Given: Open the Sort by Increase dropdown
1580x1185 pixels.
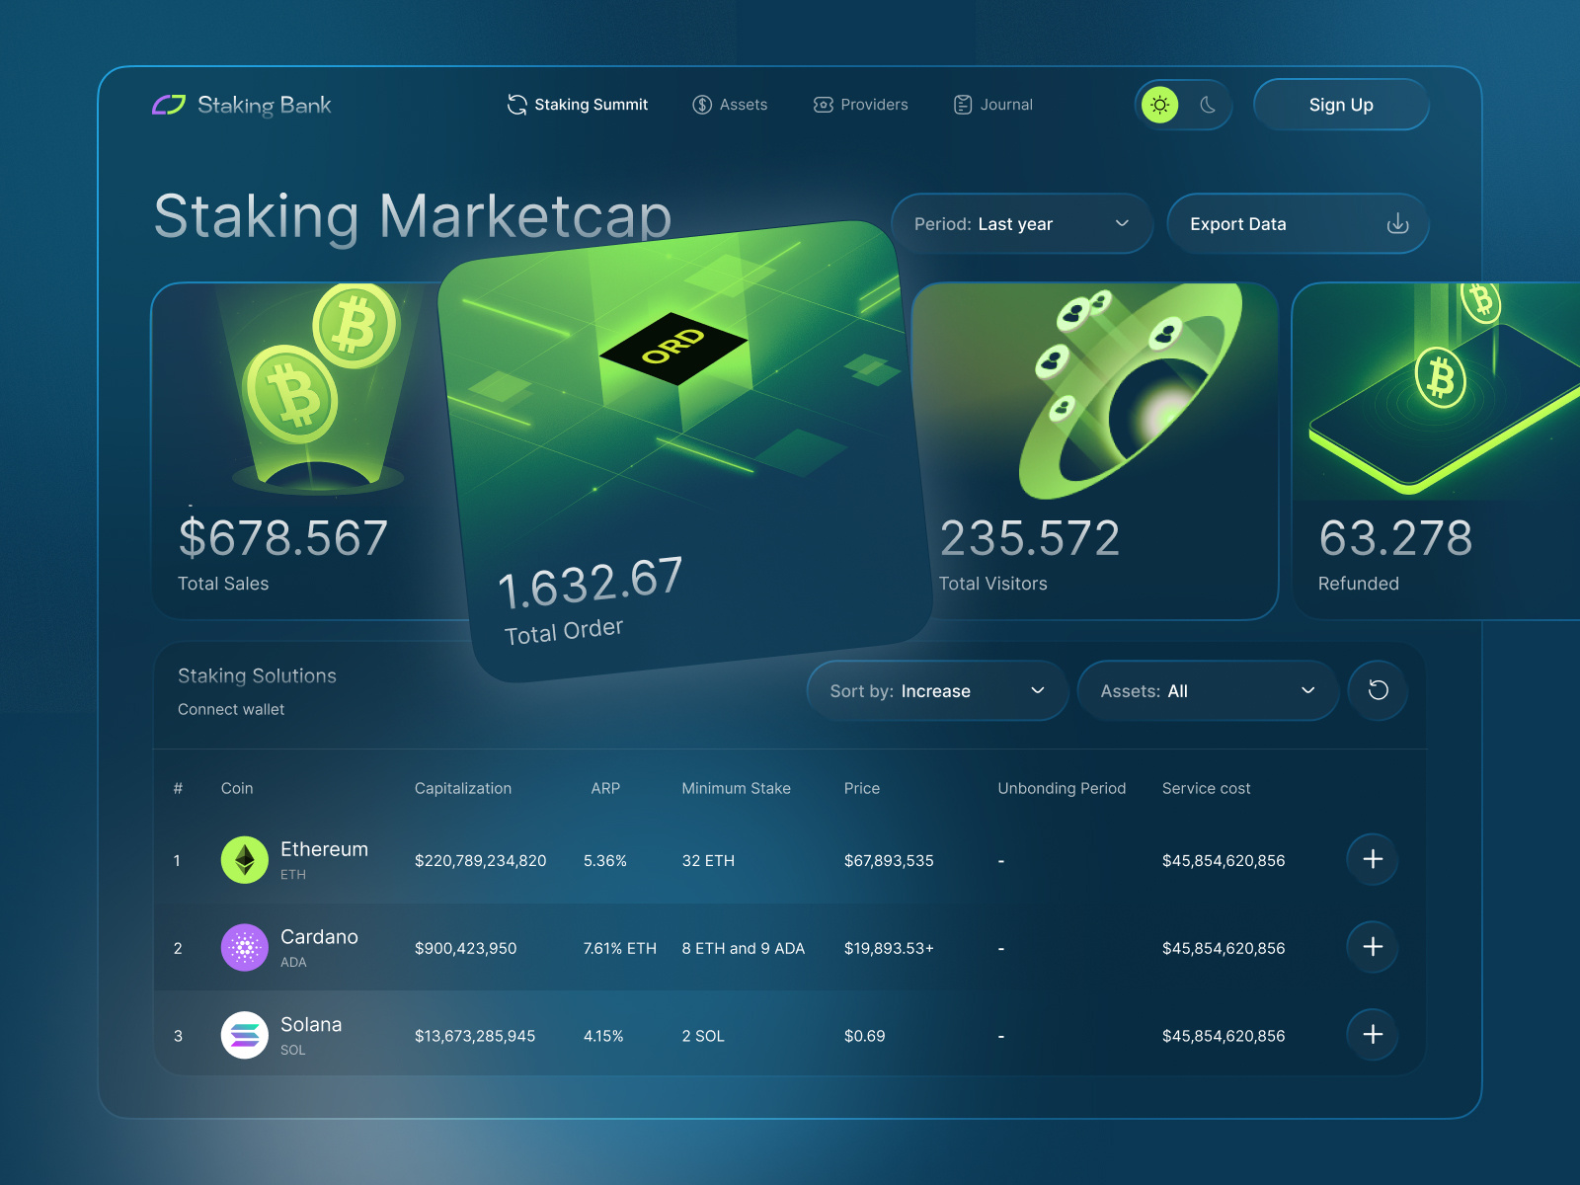Looking at the screenshot, I should click(936, 690).
